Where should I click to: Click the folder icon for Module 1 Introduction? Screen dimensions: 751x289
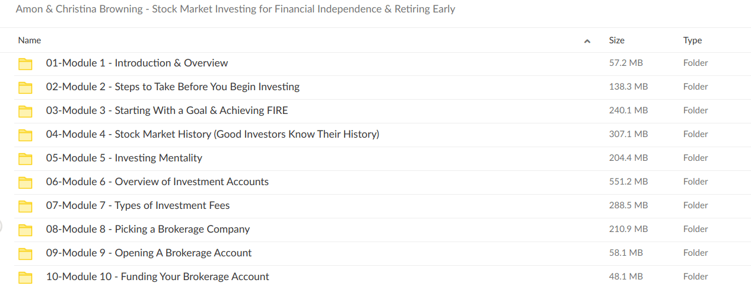click(25, 63)
